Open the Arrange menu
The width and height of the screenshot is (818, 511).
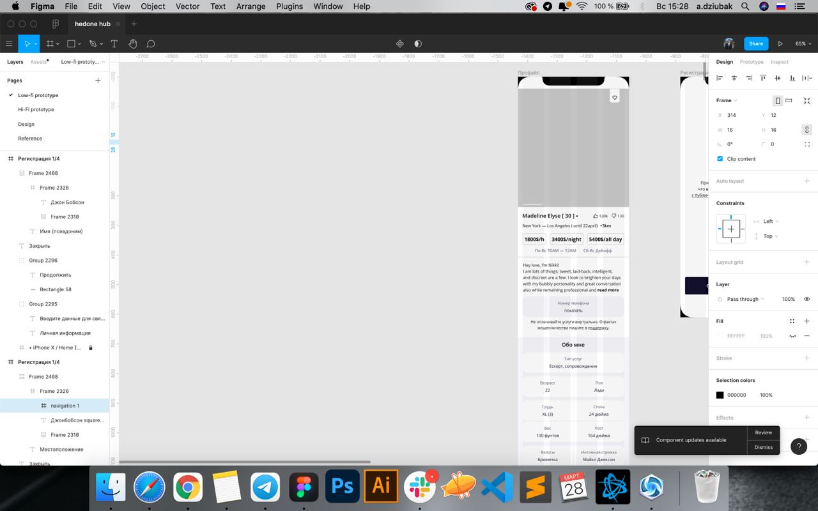point(251,6)
